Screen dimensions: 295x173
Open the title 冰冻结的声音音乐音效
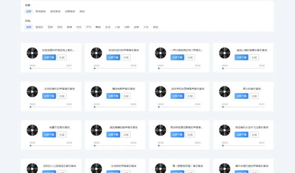(124, 166)
